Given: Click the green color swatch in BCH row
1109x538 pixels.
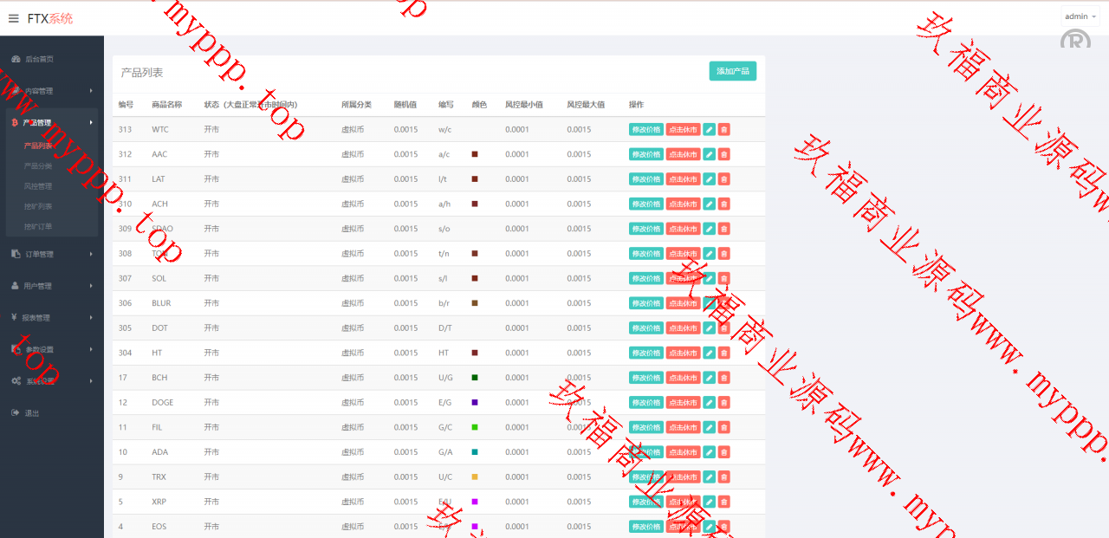Looking at the screenshot, I should [x=475, y=378].
